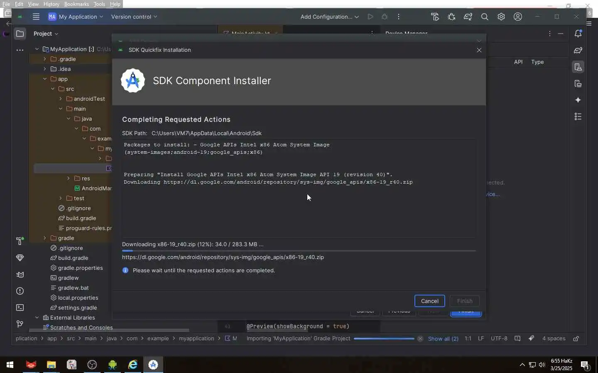Click the Gradle import progress bar
Screen dimensions: 598x373
(x=384, y=339)
